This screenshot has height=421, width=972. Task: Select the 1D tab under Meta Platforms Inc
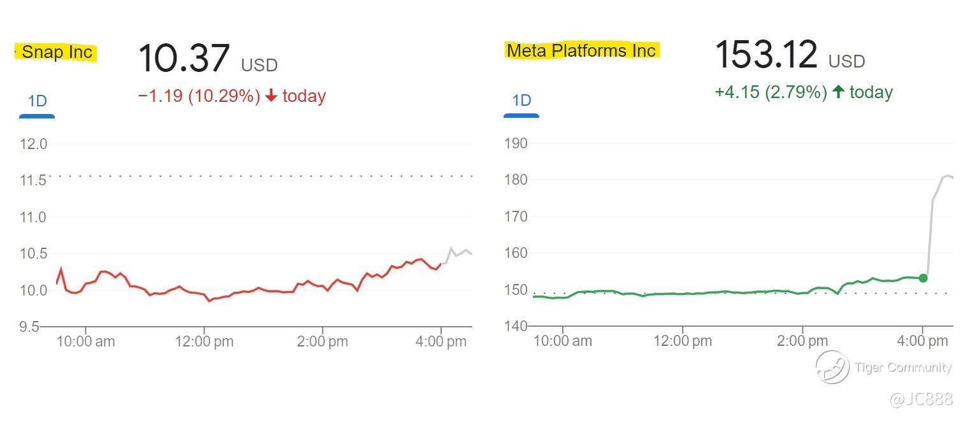(521, 101)
